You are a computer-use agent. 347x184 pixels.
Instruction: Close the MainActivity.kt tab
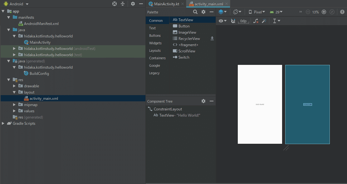183,4
